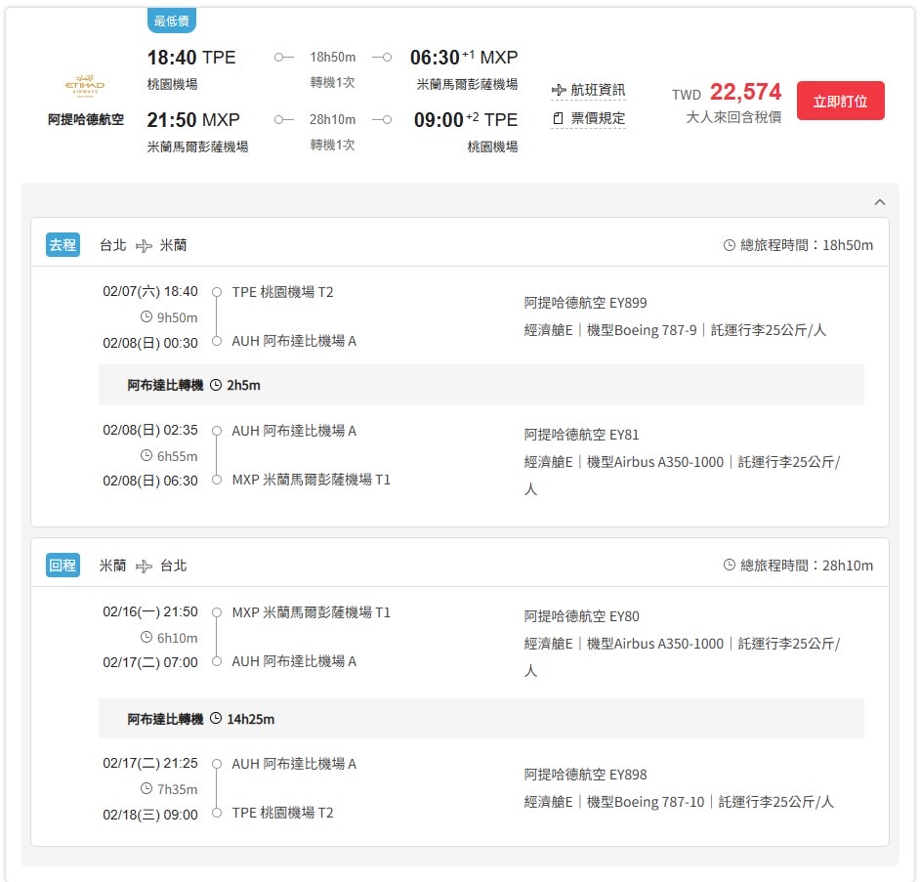
Task: Click 02/17(二) 21:25 departure entry
Action: (x=150, y=764)
